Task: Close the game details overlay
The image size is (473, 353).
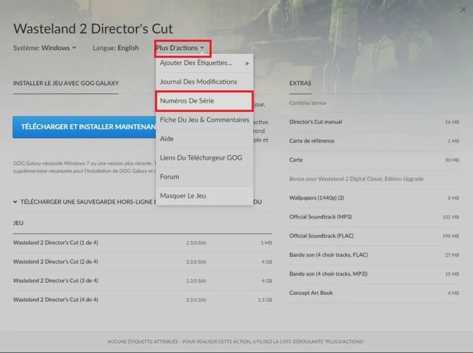Action: click(x=463, y=10)
